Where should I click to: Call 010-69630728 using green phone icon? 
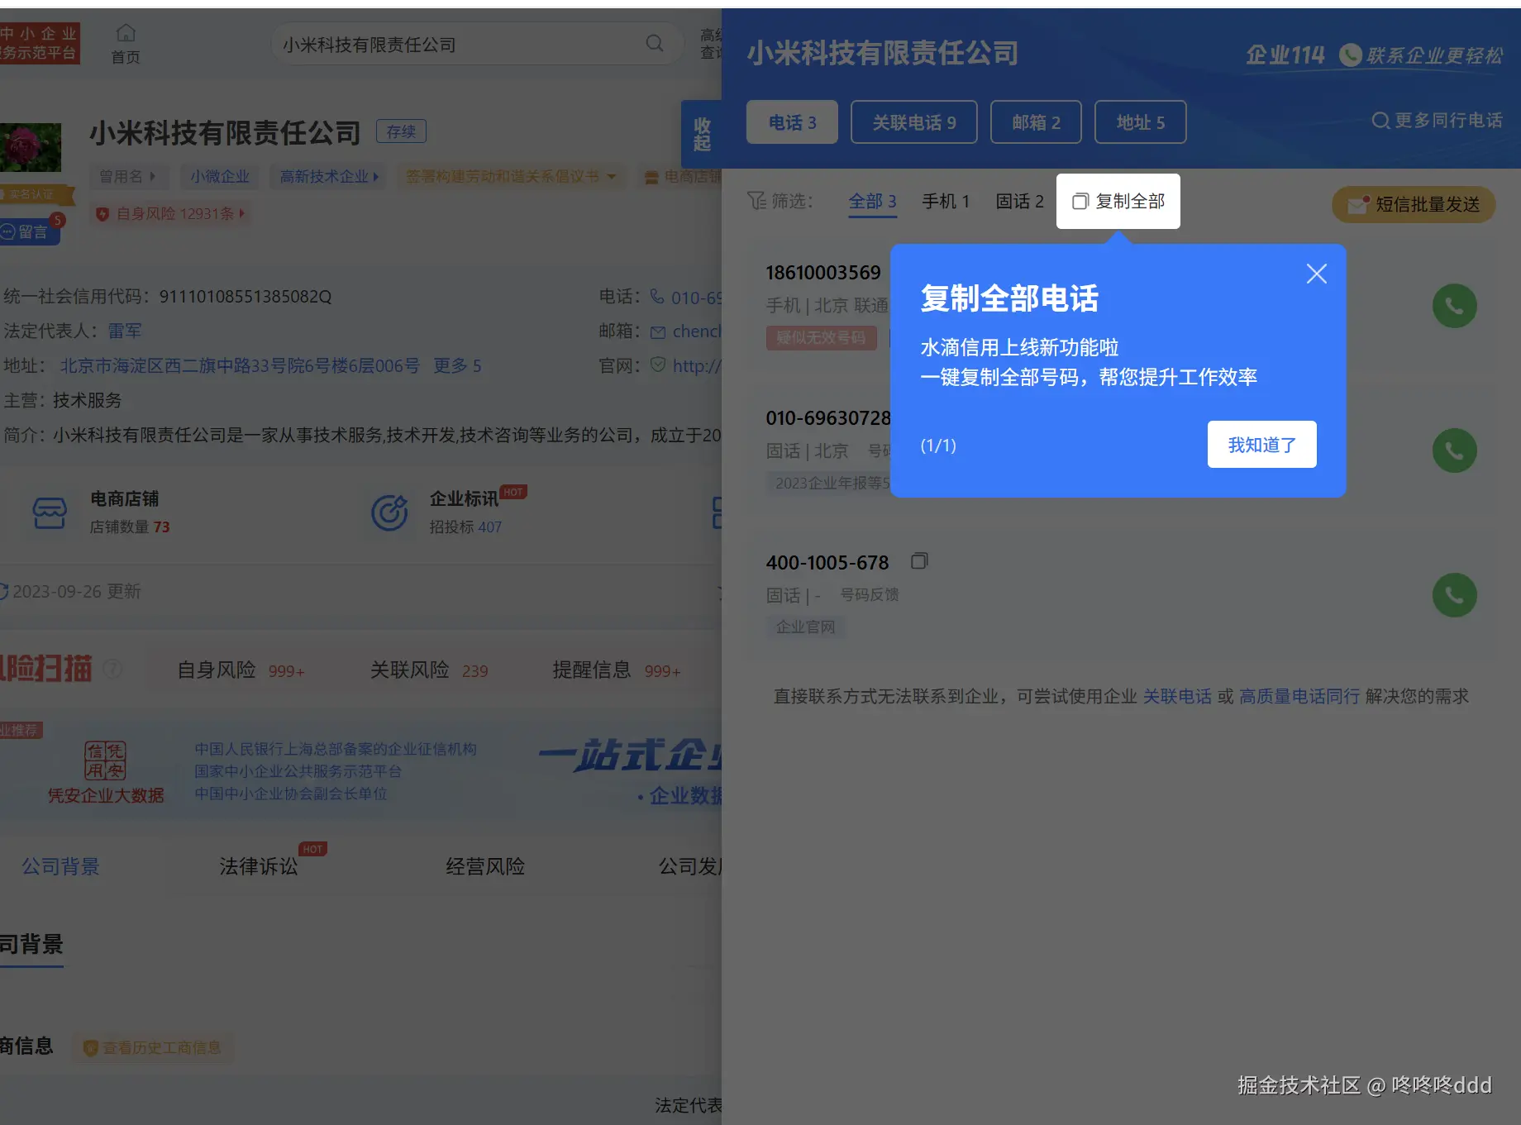coord(1454,450)
